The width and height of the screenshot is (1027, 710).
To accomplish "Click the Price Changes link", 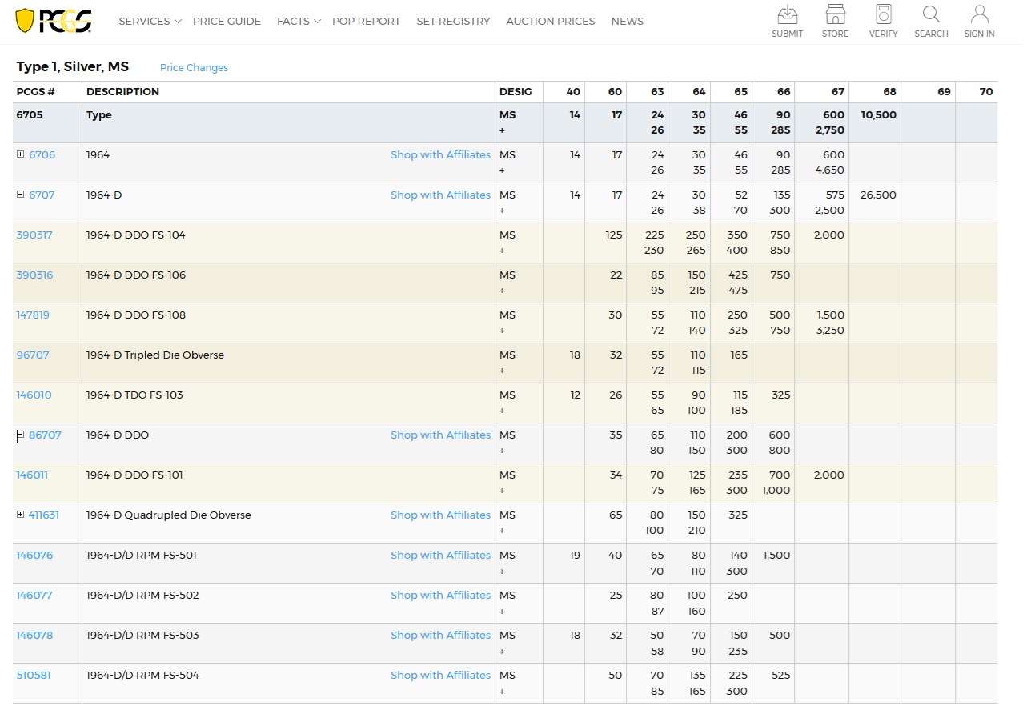I will click(x=194, y=68).
